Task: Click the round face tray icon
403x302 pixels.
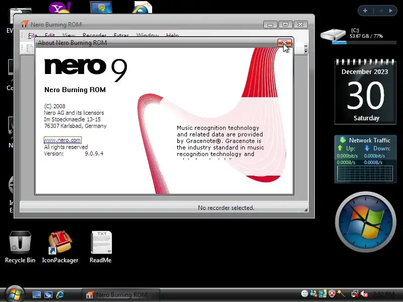Action: 305,293
